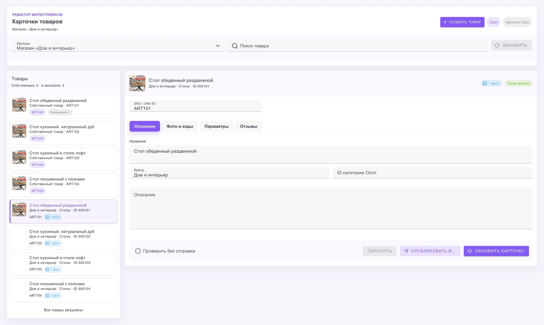Viewport: 544px width, 325px height.
Task: Click the photo icon in ART102 list item
Action: pos(48,243)
